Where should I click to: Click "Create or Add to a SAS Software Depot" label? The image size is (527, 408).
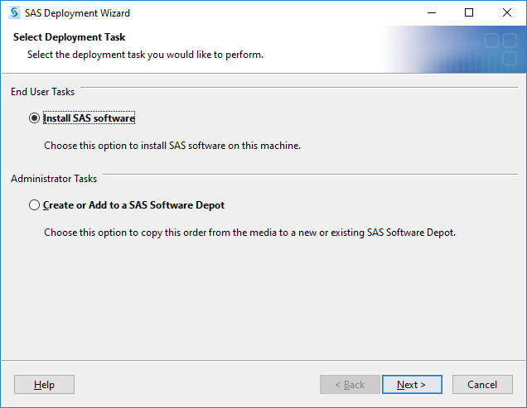(133, 205)
